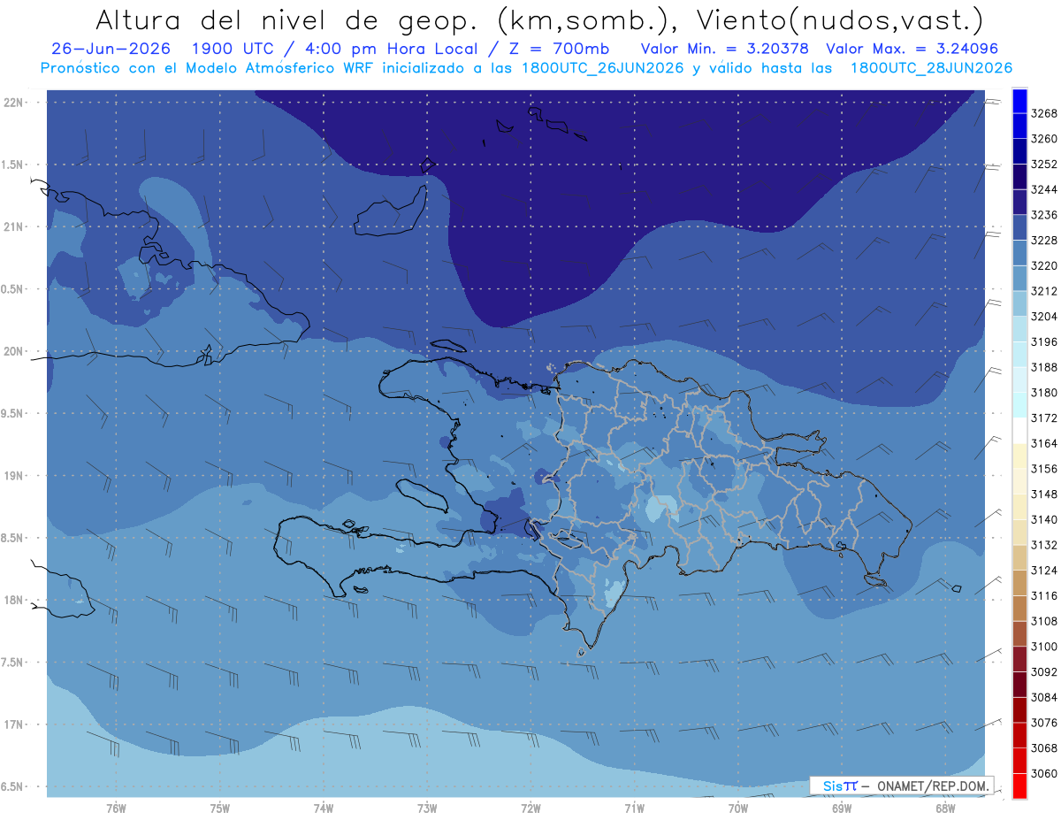The image size is (1061, 820).
Task: Click the 18N latitude label
Action: (14, 601)
